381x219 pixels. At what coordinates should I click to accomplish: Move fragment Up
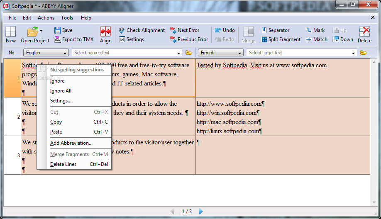[339, 30]
